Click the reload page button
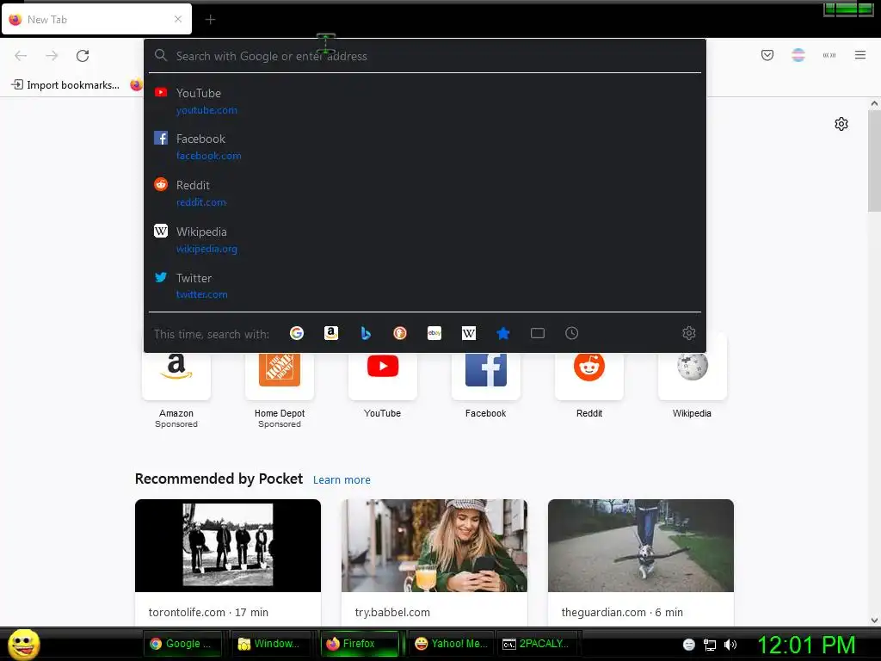This screenshot has width=881, height=661. (x=83, y=56)
